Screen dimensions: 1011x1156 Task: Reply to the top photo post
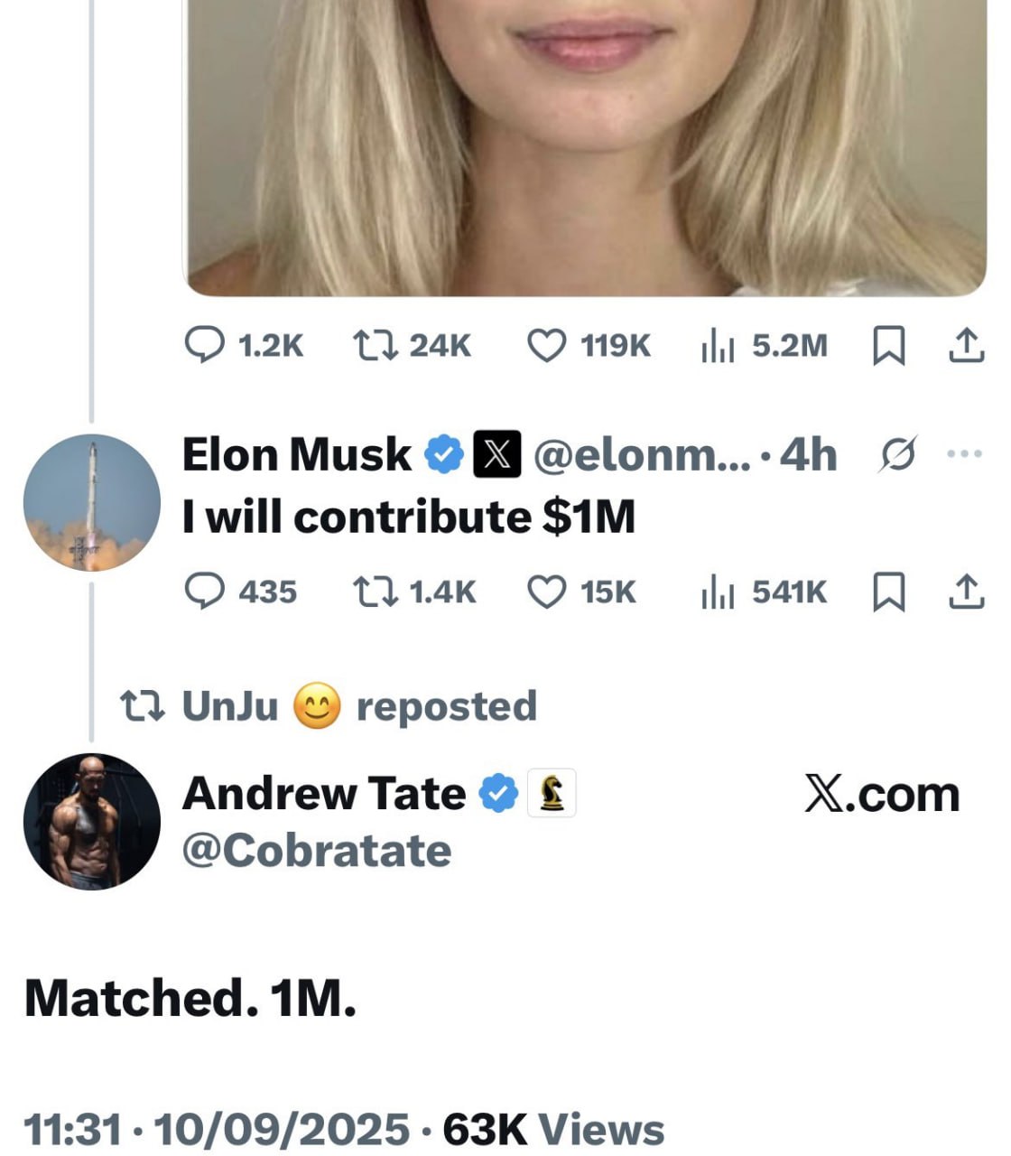tap(204, 345)
